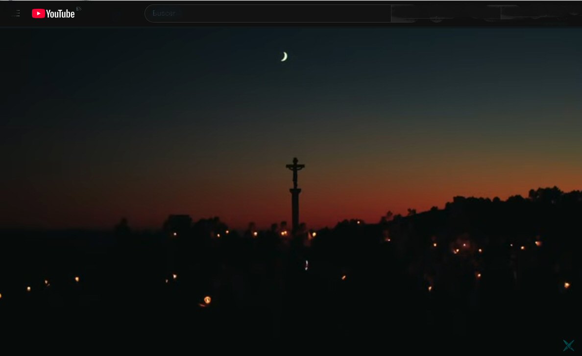Click the ES country code label

pos(78,9)
